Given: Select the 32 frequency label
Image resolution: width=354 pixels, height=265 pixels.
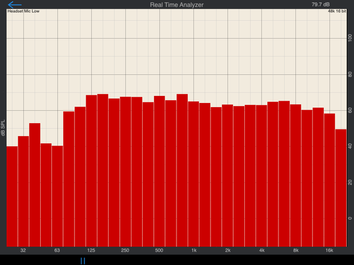Looking at the screenshot, I should click(x=23, y=250).
